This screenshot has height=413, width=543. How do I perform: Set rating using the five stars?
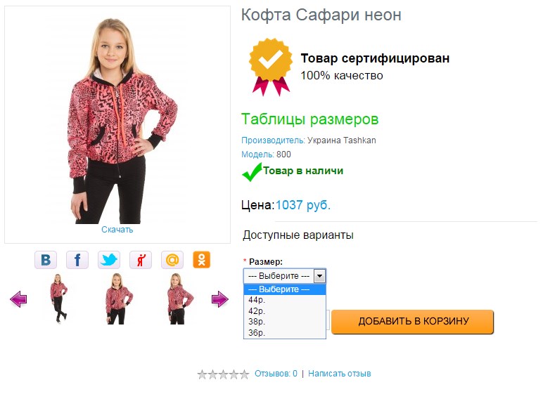tap(223, 374)
